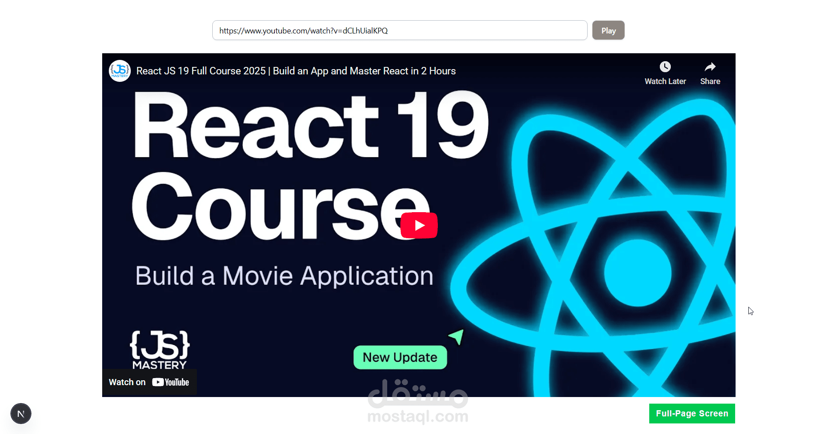
Task: Click the YouTube URL input field
Action: pyautogui.click(x=400, y=30)
